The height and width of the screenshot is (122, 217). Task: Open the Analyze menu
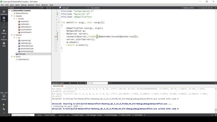[31, 5]
